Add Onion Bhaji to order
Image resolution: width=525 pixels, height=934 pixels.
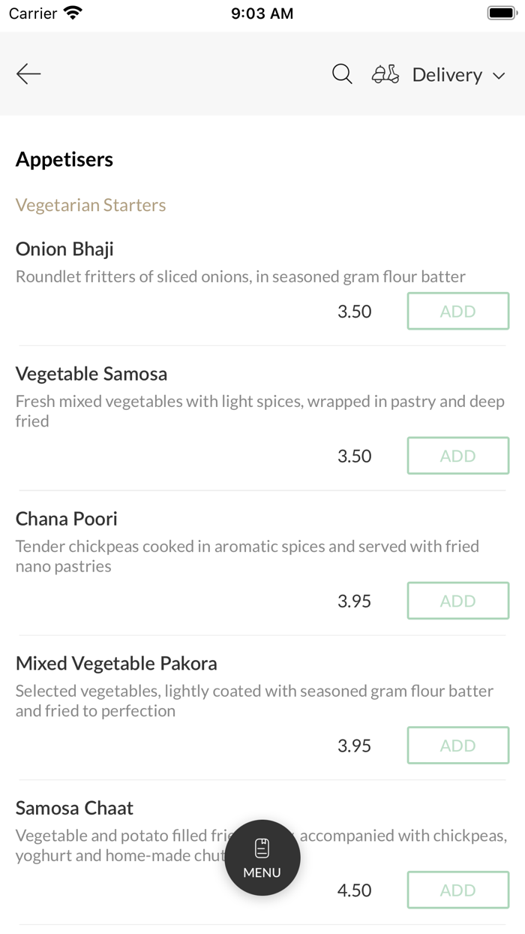[457, 311]
